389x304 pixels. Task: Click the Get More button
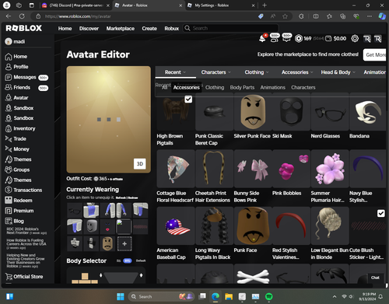coord(375,55)
